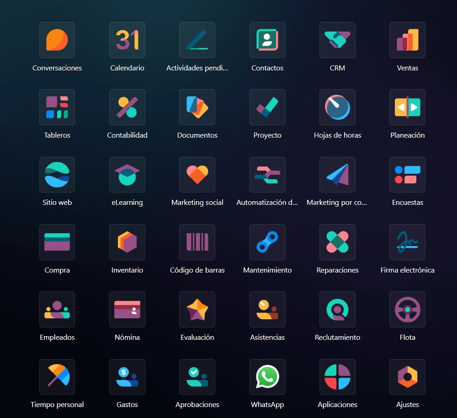This screenshot has width=457, height=418.
Task: Open Ajustes to configure settings
Action: tap(407, 377)
